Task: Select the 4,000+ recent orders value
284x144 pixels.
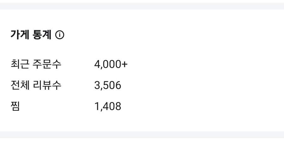Action: tap(111, 64)
